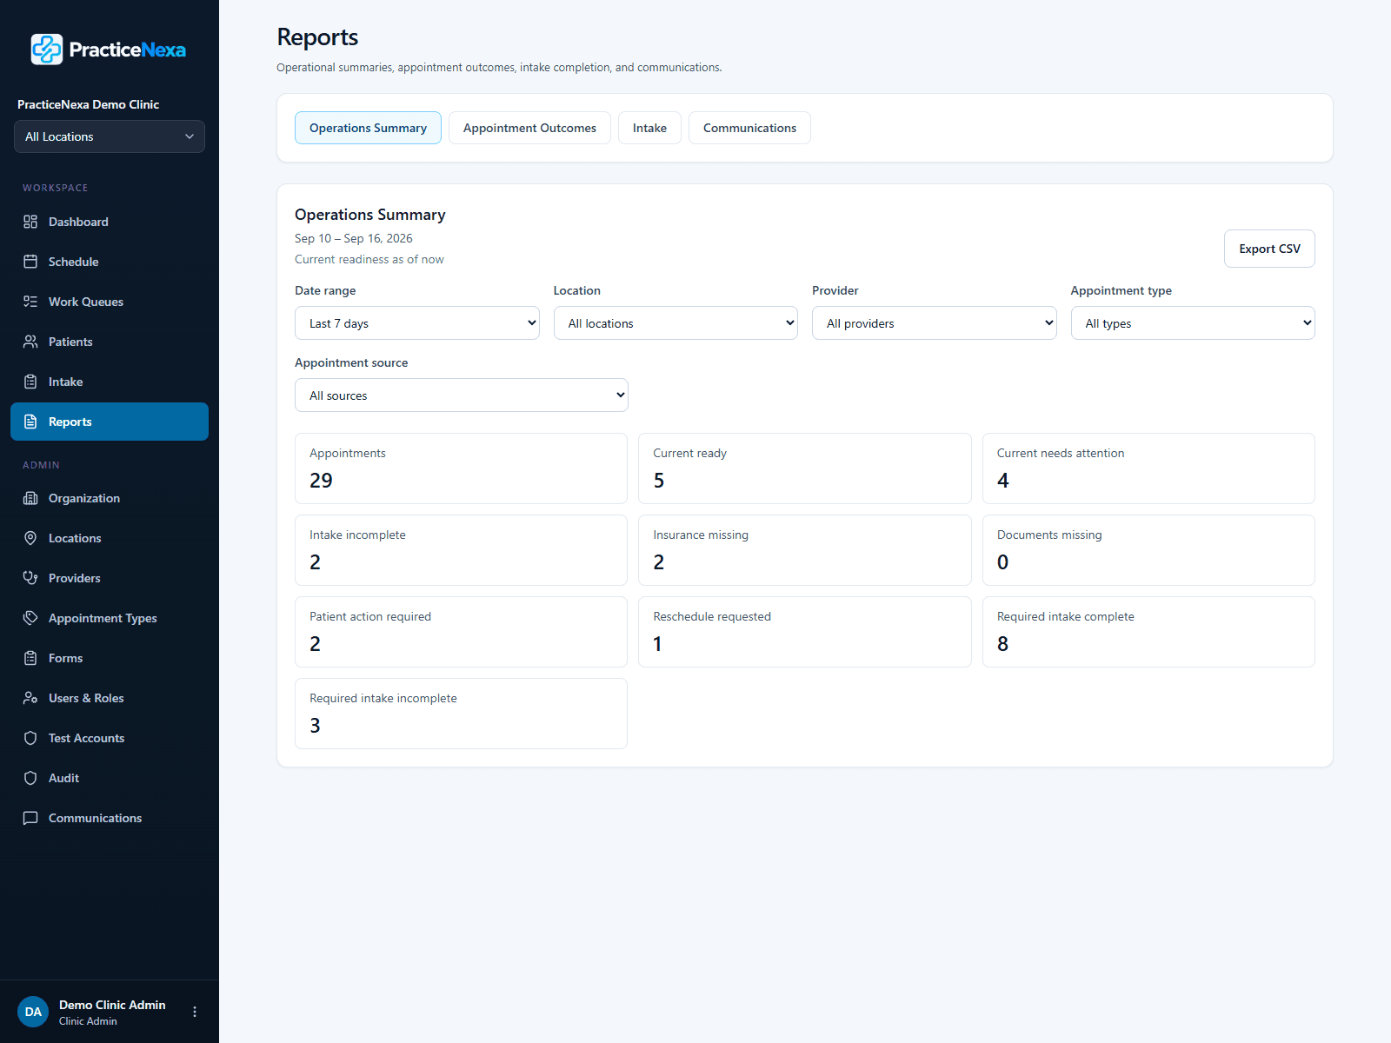The width and height of the screenshot is (1391, 1043).
Task: Click the Appointment Types tag icon
Action: (x=30, y=618)
